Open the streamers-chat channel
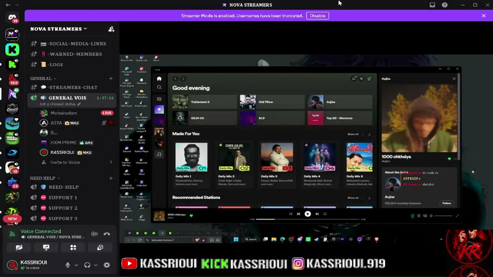The width and height of the screenshot is (493, 277). pyautogui.click(x=72, y=87)
